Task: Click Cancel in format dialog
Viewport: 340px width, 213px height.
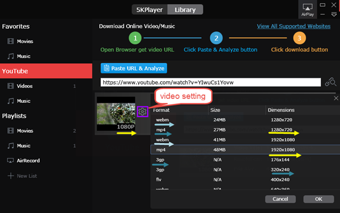Action: coord(280,199)
